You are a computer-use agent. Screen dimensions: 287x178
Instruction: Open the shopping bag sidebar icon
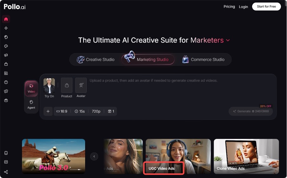point(6,64)
